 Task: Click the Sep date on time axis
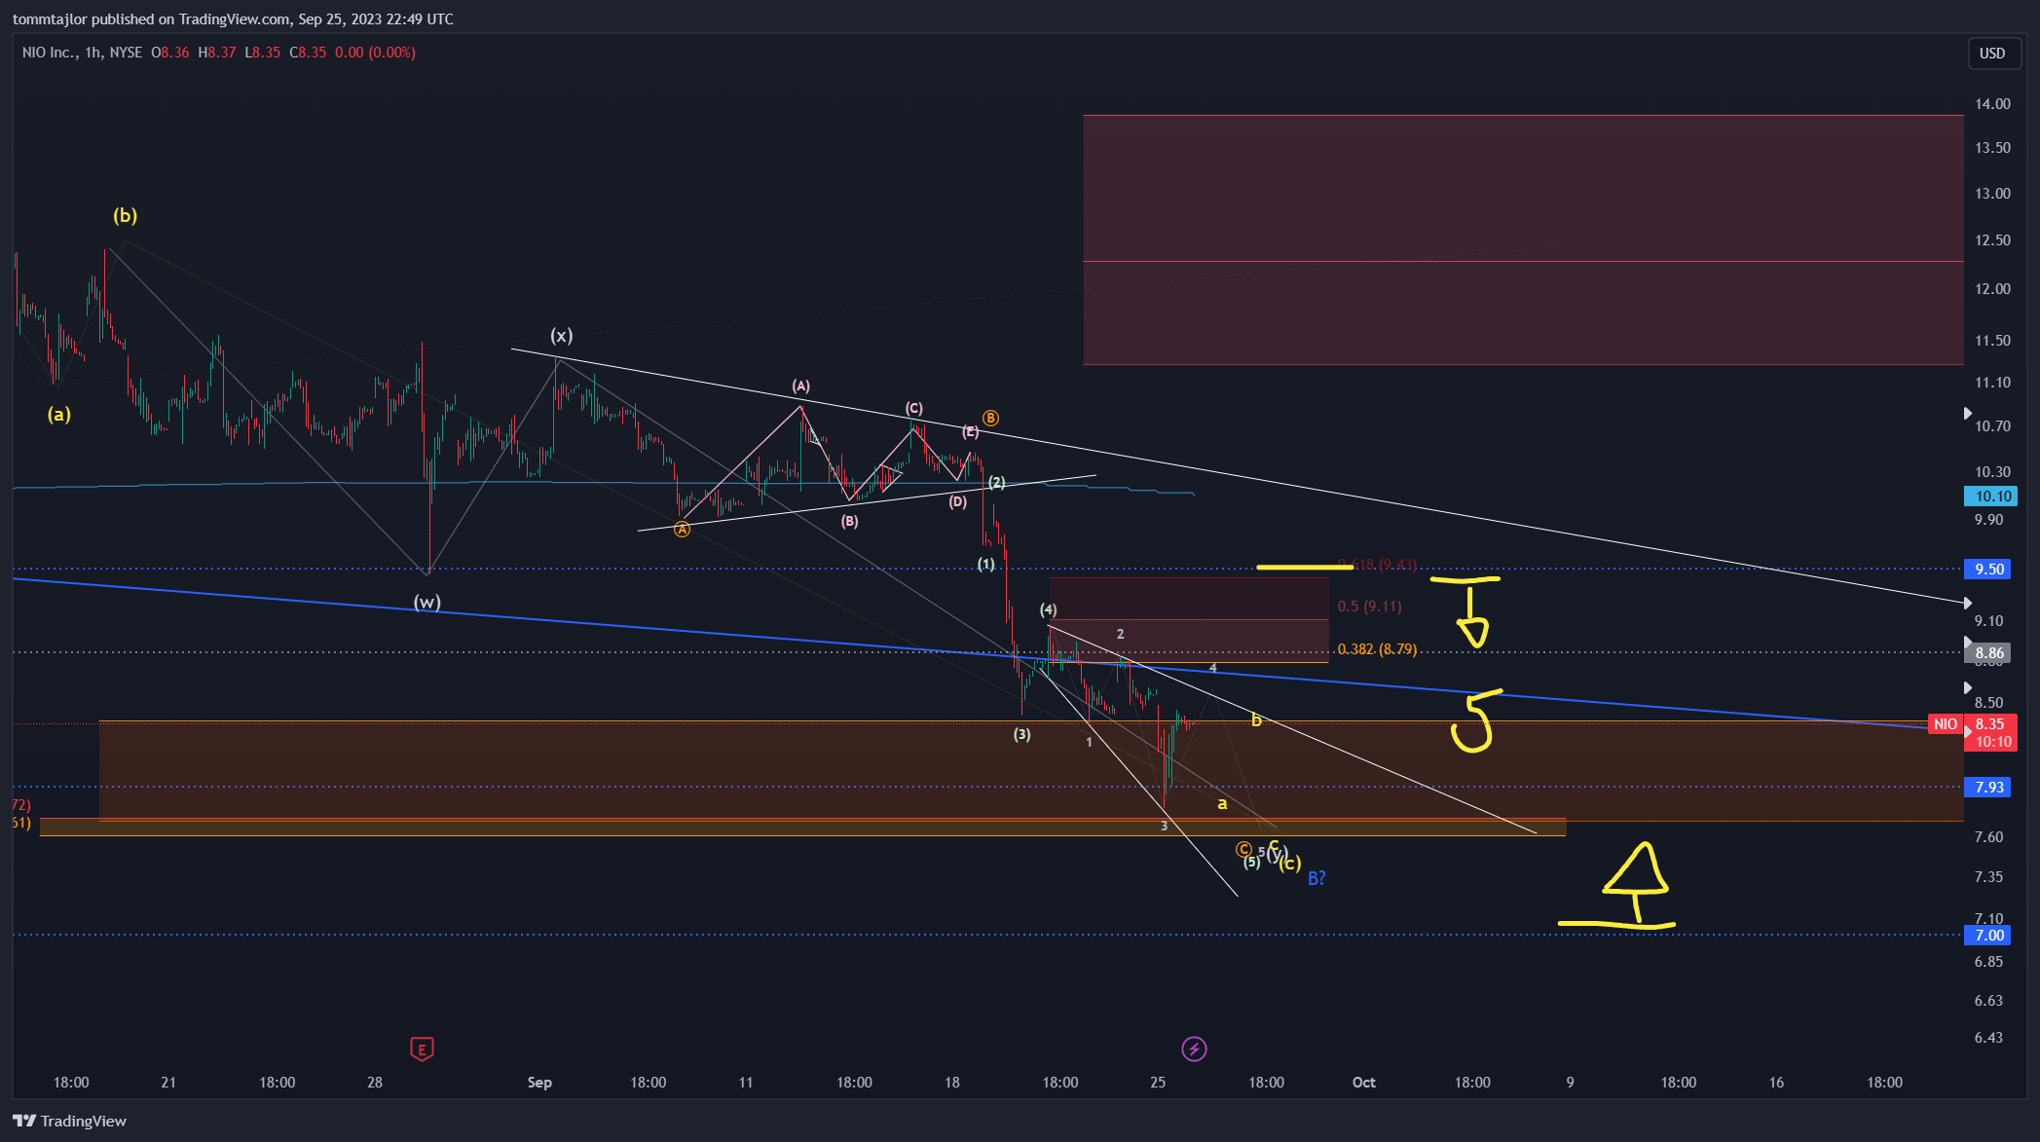(x=539, y=1083)
